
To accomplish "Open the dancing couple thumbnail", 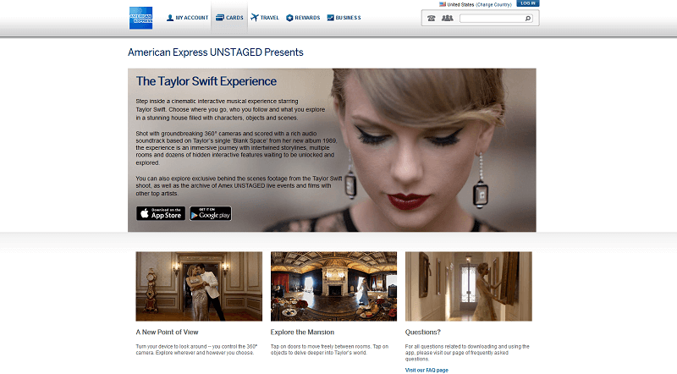I will [x=199, y=286].
